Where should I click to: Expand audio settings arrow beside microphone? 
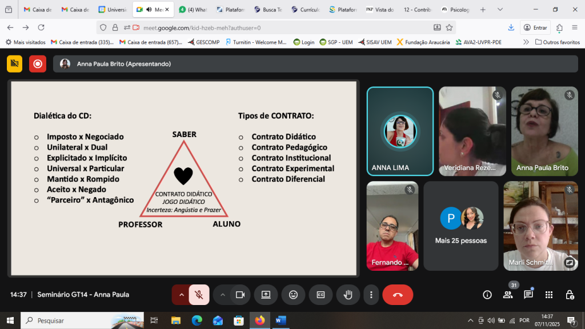point(182,295)
